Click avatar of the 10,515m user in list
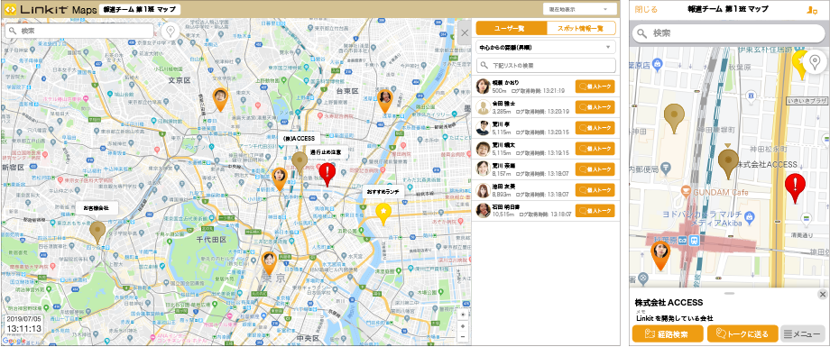 click(x=483, y=211)
